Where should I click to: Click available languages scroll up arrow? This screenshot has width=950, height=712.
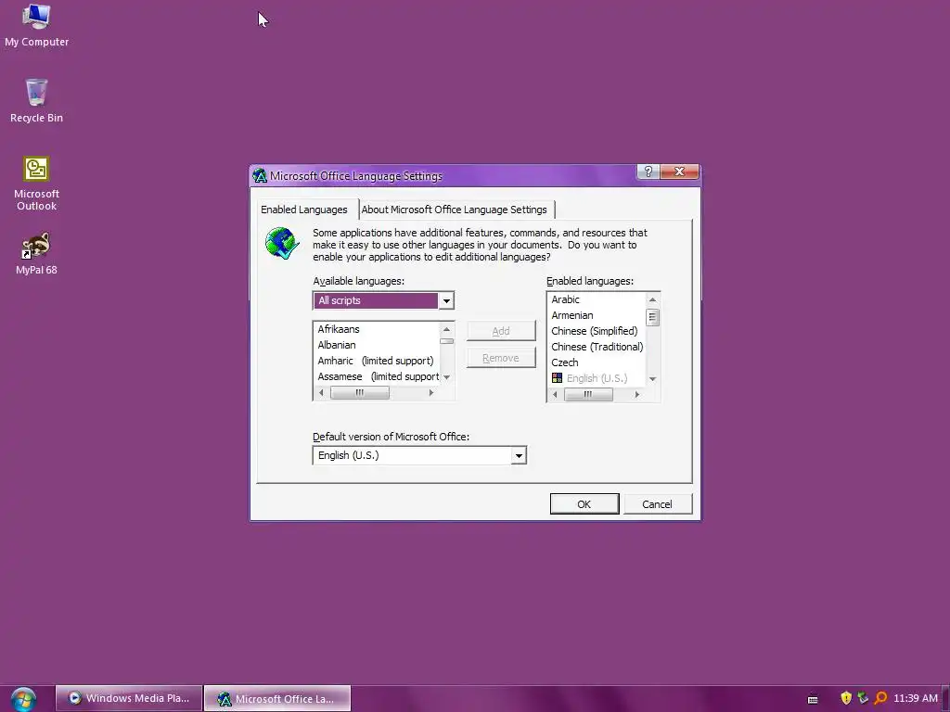click(446, 329)
